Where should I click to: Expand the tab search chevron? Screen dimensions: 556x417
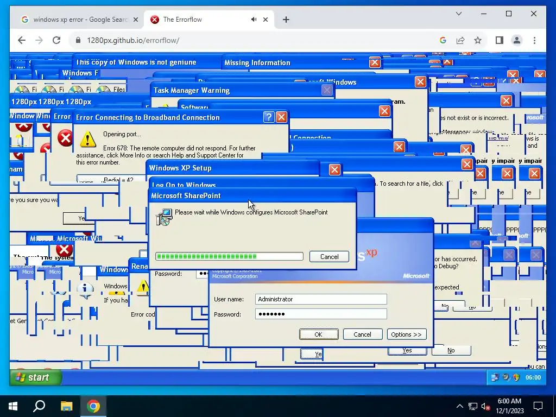[458, 14]
